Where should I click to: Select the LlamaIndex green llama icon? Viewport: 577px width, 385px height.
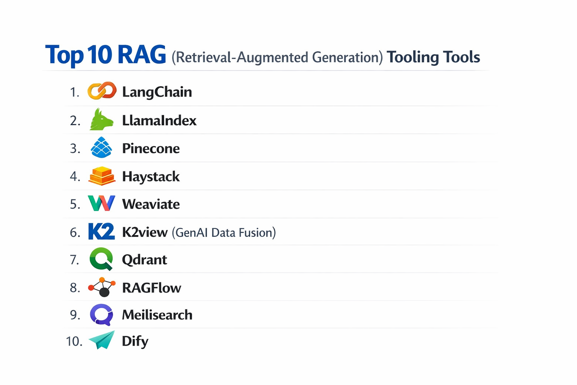click(101, 119)
